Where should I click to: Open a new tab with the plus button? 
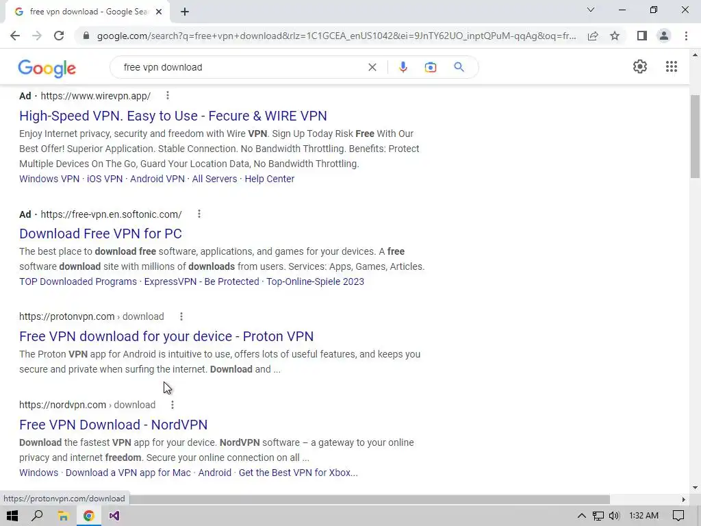click(x=185, y=12)
